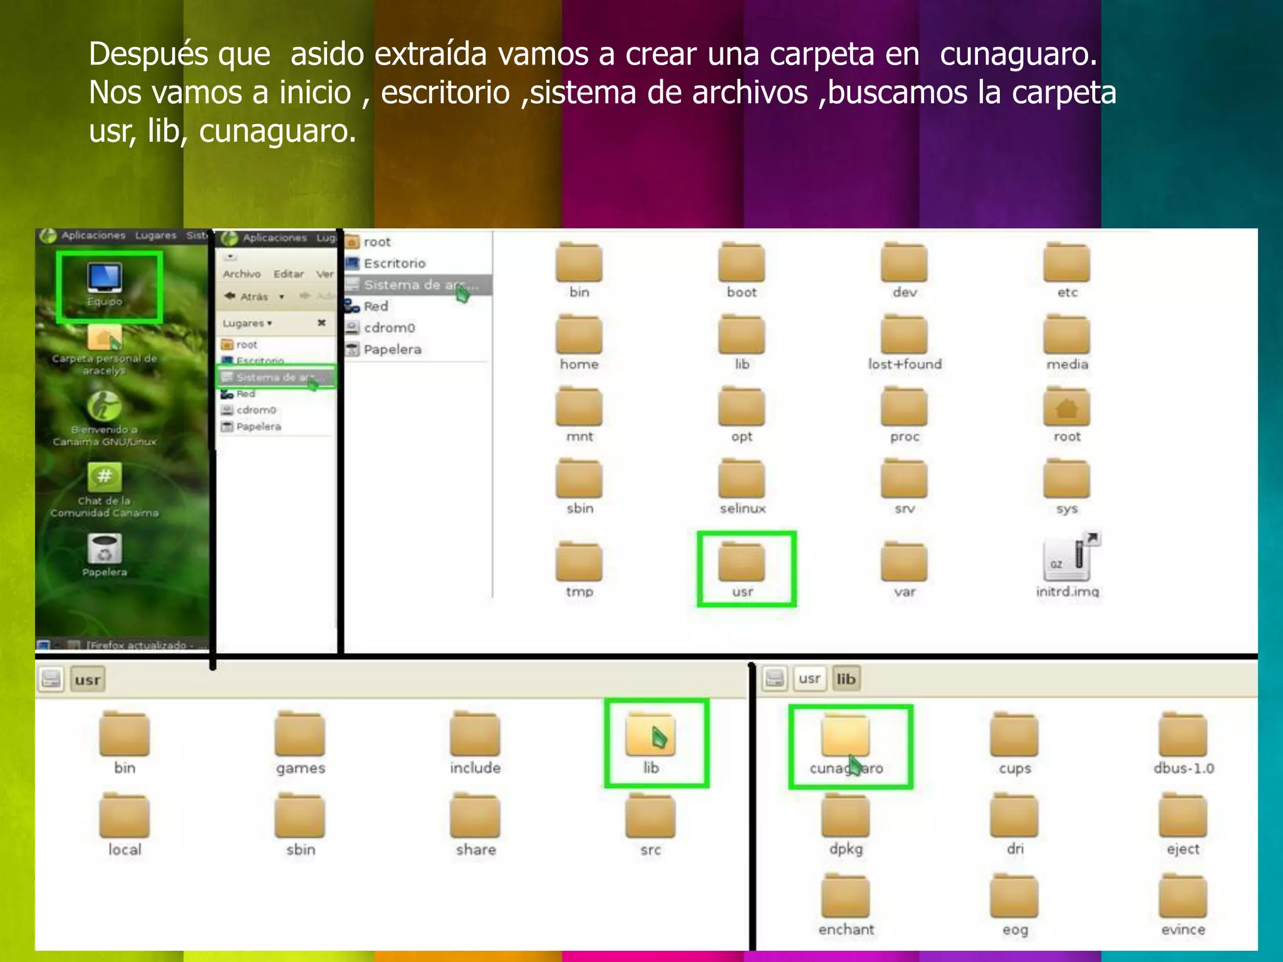Select cdrom0 in large places sidebar
1283x962 pixels.
pos(381,328)
